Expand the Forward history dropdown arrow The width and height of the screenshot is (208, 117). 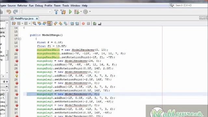coord(29,23)
